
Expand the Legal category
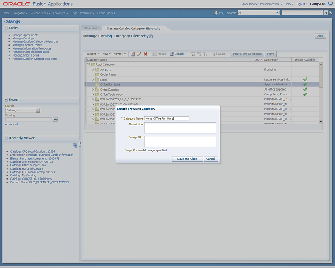[93, 80]
